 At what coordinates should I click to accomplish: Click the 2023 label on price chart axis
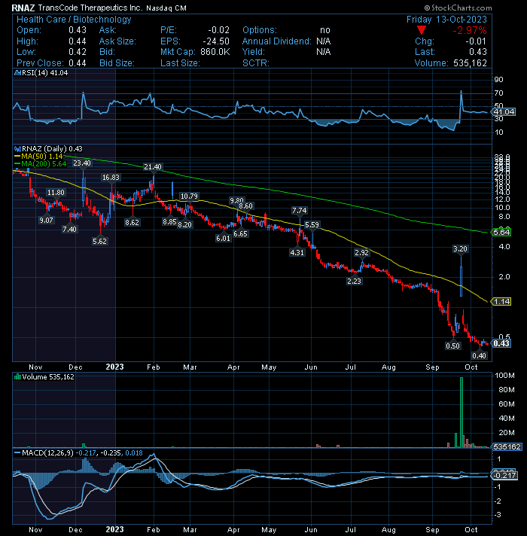(114, 367)
